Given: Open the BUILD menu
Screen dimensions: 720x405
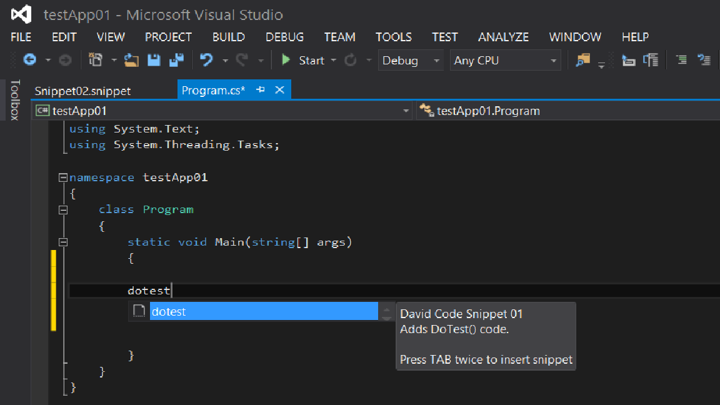Looking at the screenshot, I should (x=229, y=37).
